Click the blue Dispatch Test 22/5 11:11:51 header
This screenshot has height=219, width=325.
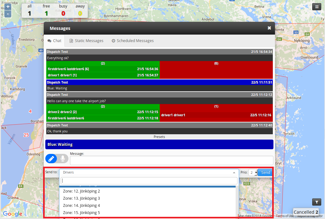click(159, 82)
